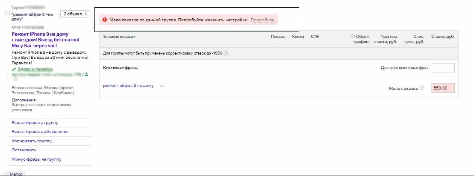Open the "Подробнее" link in the warning

[x=262, y=20]
